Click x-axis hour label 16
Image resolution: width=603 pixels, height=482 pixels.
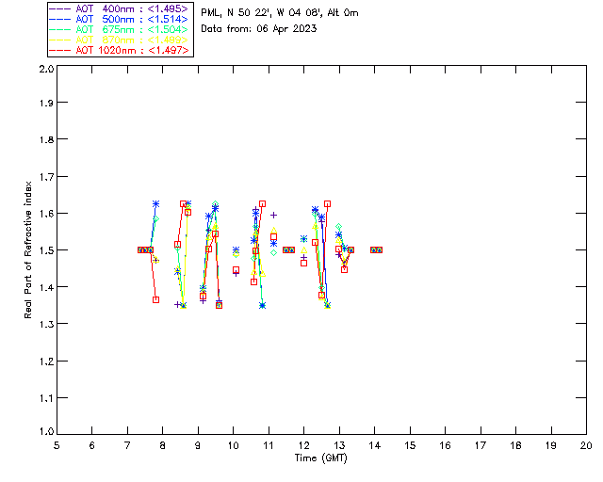tap(446, 445)
